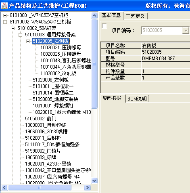Viewport: 190px width, 193px height.
Task: Click the 图号 value cell DMBM8.034.387
Action: 165,59
